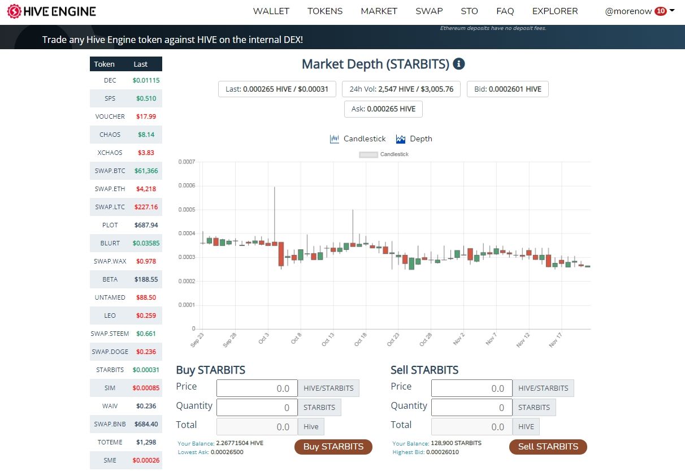Select the SWAP.WAX token row
The width and height of the screenshot is (685, 471).
pyautogui.click(x=126, y=261)
